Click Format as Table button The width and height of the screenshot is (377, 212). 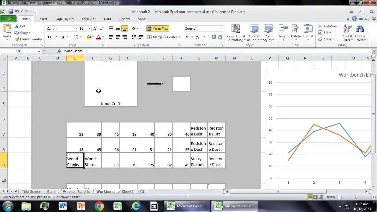(x=254, y=33)
